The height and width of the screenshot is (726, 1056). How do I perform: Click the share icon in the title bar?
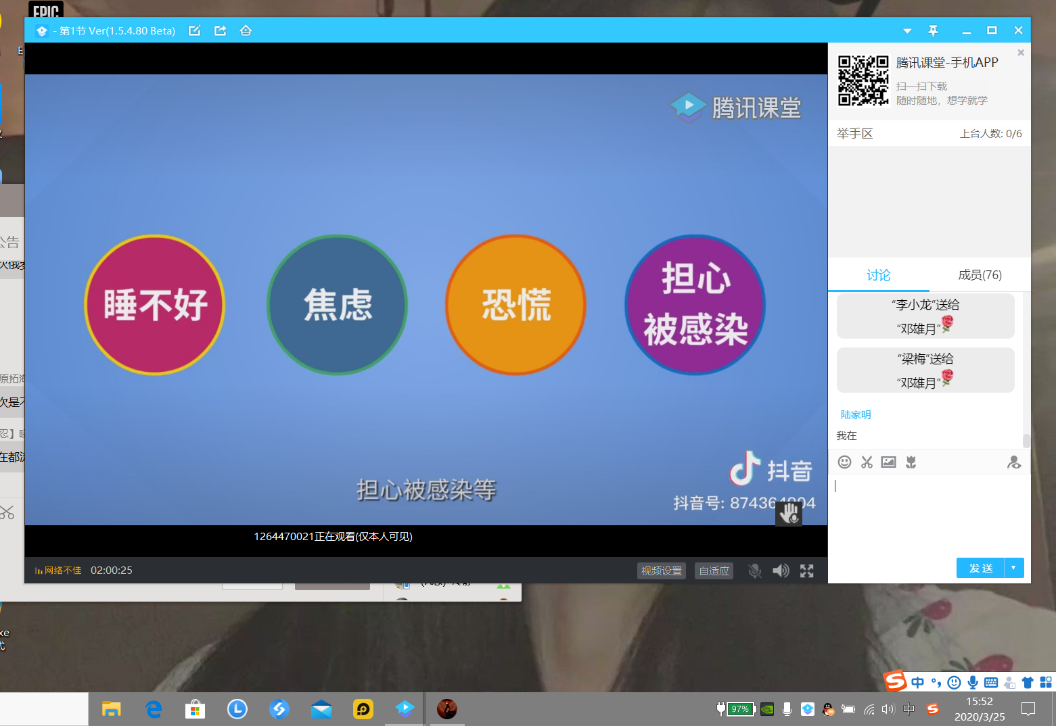pos(220,30)
